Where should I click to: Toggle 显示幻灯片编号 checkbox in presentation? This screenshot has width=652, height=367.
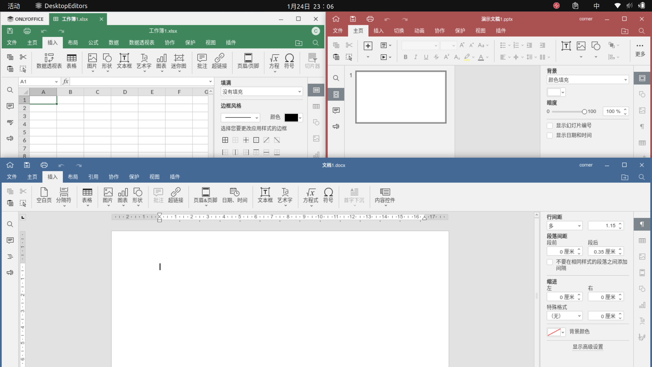click(x=550, y=125)
